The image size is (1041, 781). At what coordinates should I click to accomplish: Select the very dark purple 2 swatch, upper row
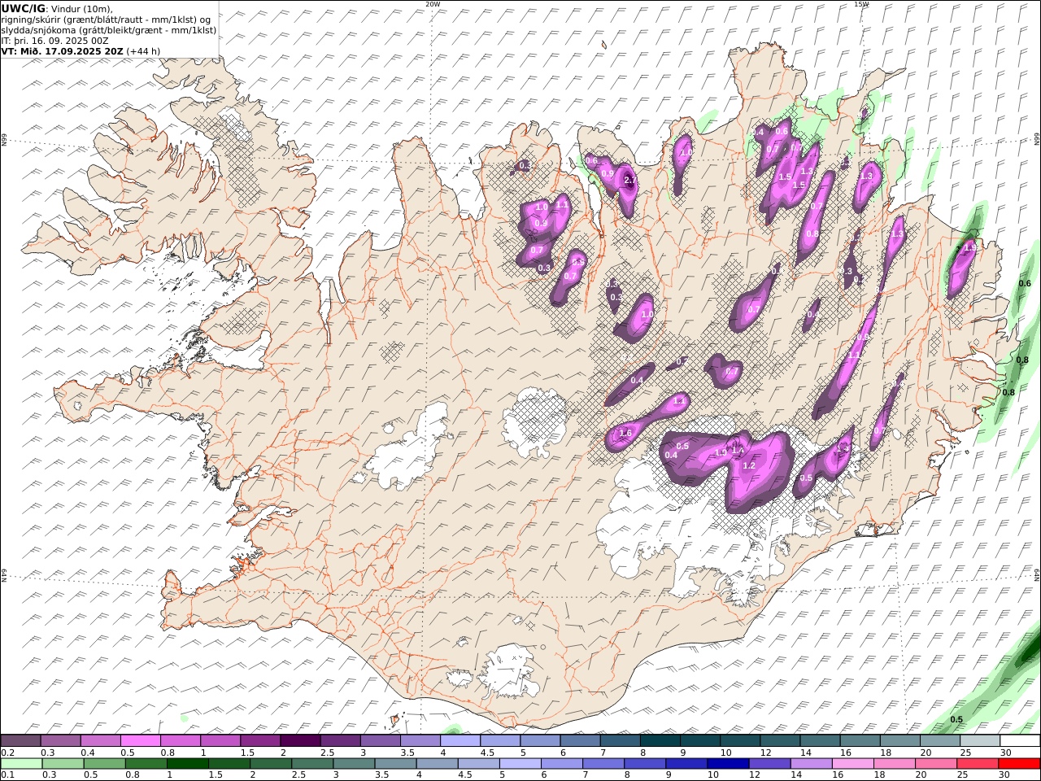coord(300,740)
